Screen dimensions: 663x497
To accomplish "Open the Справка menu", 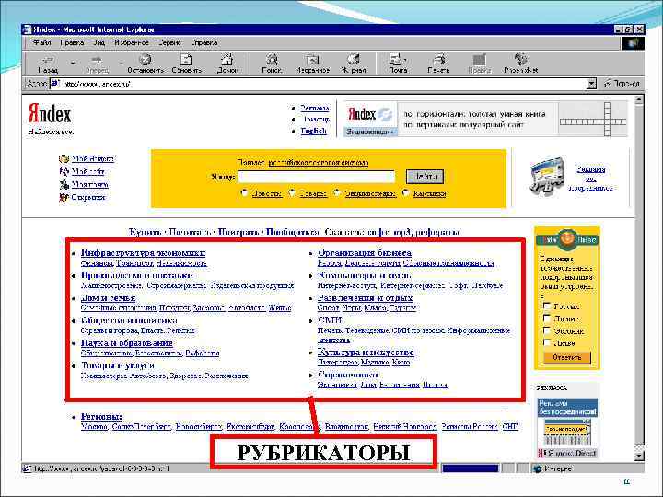I will [x=204, y=42].
